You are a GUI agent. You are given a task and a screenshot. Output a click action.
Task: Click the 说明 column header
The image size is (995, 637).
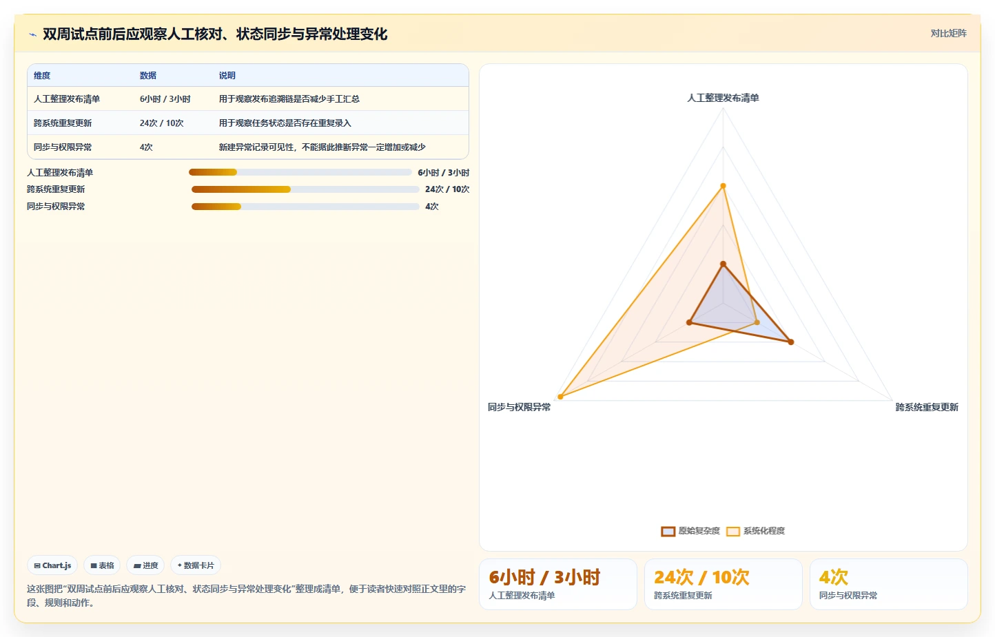[x=227, y=76]
